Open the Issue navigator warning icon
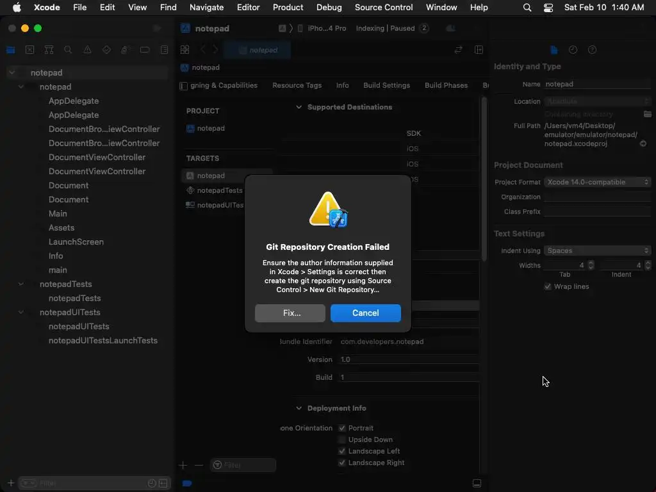Image resolution: width=656 pixels, height=492 pixels. [87, 50]
